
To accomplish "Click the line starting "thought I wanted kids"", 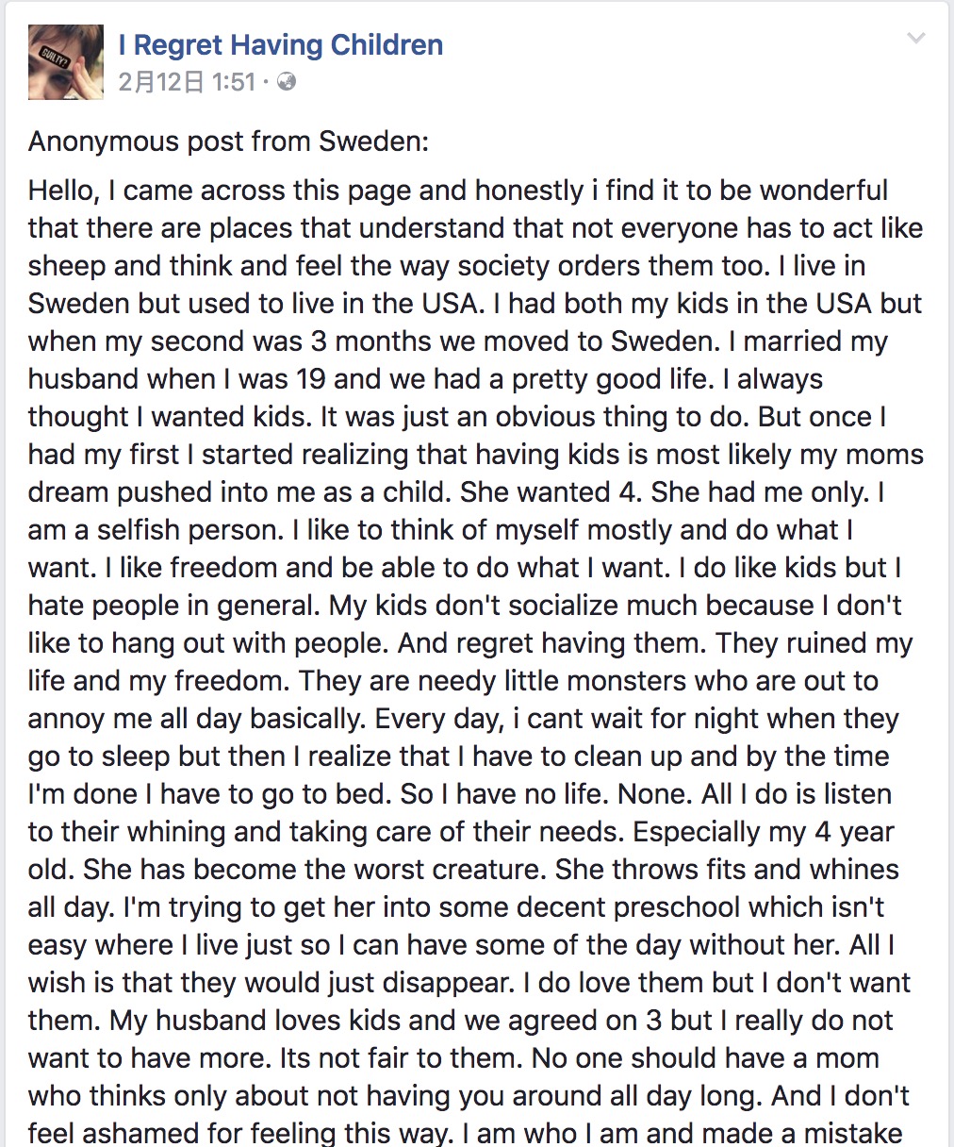I will 457,417.
